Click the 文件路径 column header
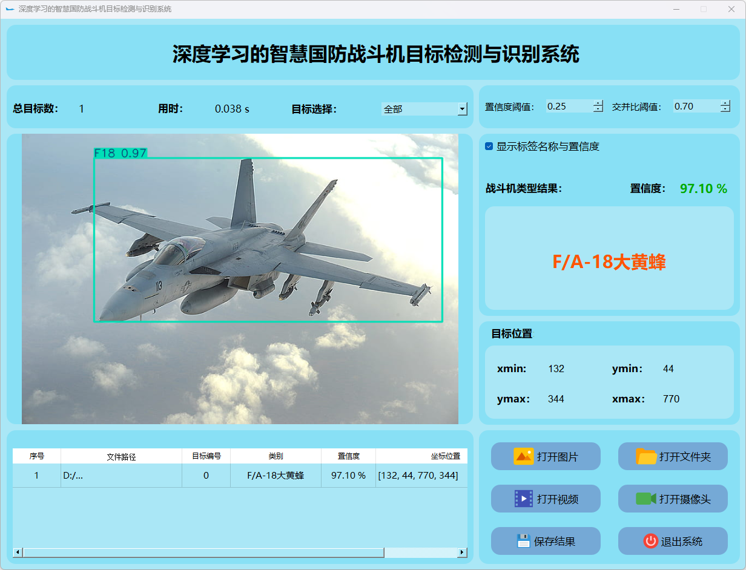Image resolution: width=746 pixels, height=570 pixels. click(122, 456)
